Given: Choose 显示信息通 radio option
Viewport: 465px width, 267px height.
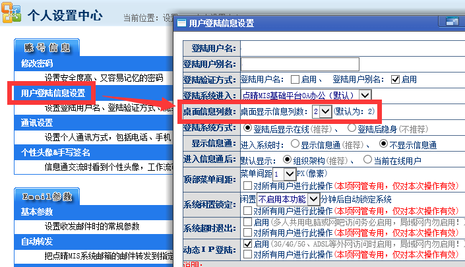Looking at the screenshot, I should point(295,144).
